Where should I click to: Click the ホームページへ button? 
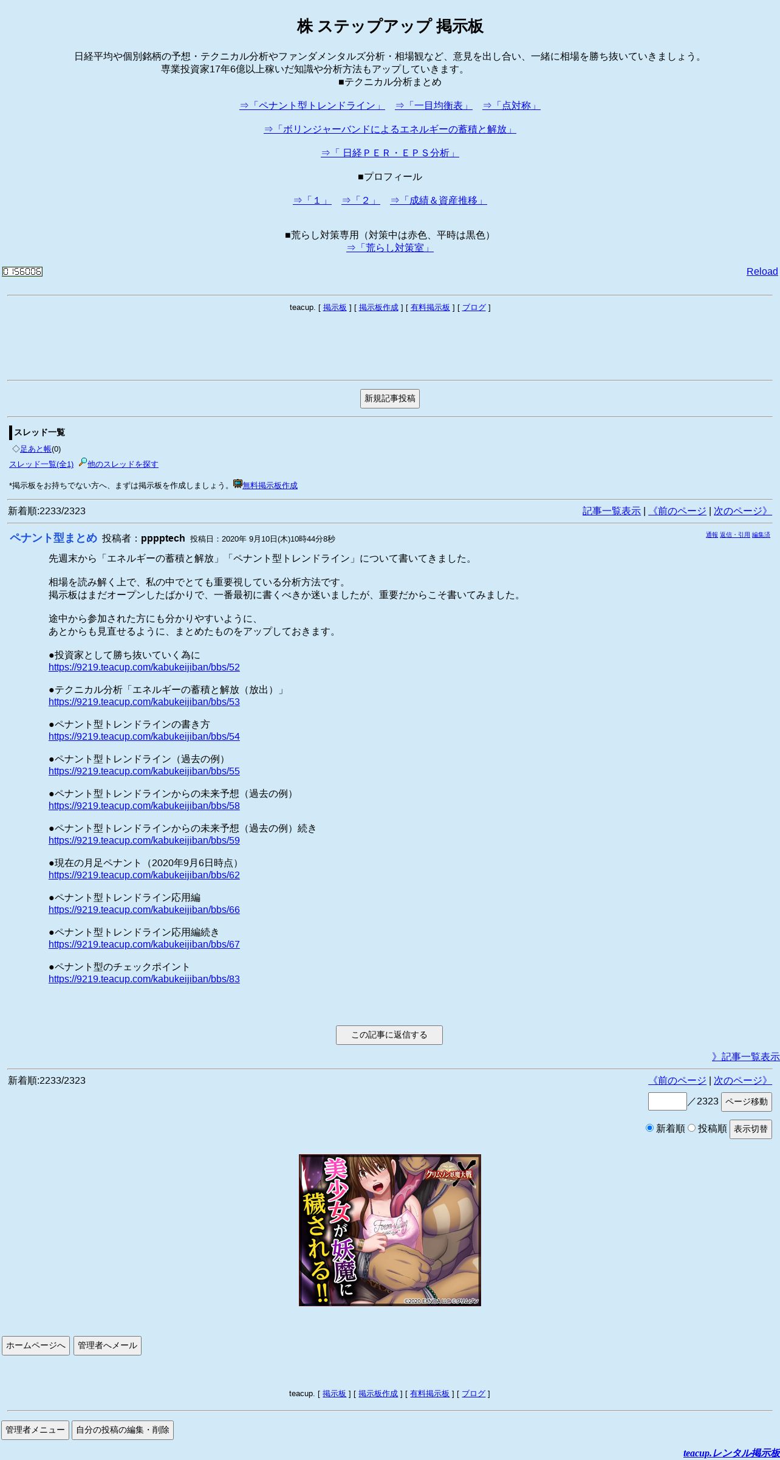click(36, 1346)
